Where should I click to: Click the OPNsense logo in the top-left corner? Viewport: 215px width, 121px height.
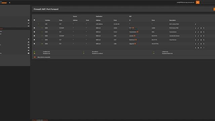tap(3, 3)
